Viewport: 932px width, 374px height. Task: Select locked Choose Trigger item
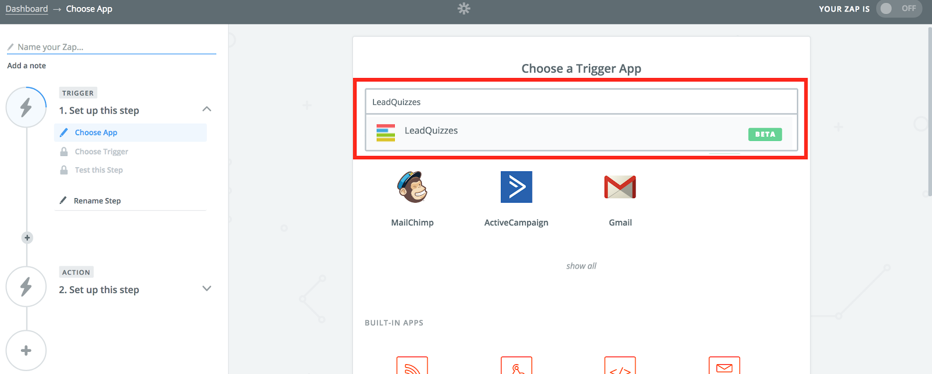pyautogui.click(x=101, y=151)
